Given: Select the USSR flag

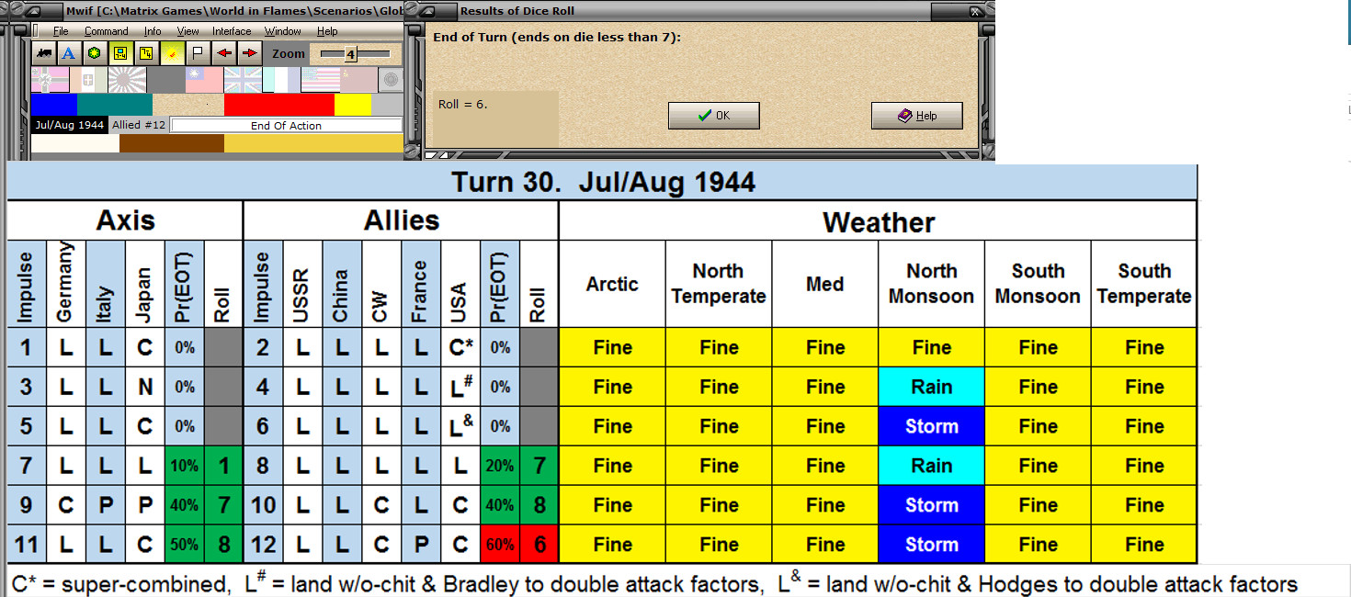Looking at the screenshot, I should click(x=359, y=80).
